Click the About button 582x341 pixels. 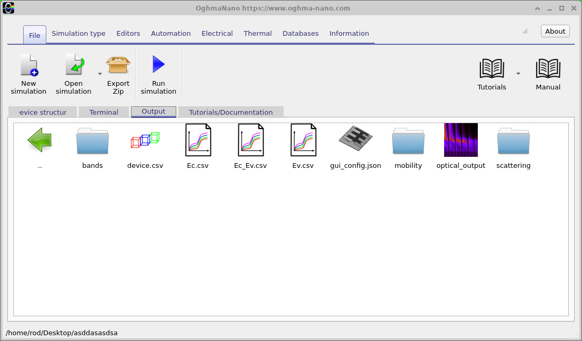pyautogui.click(x=555, y=32)
